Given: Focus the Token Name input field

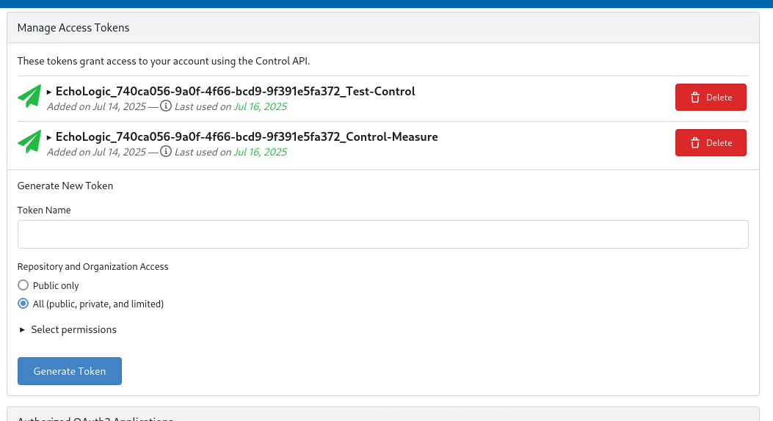Looking at the screenshot, I should coord(383,235).
